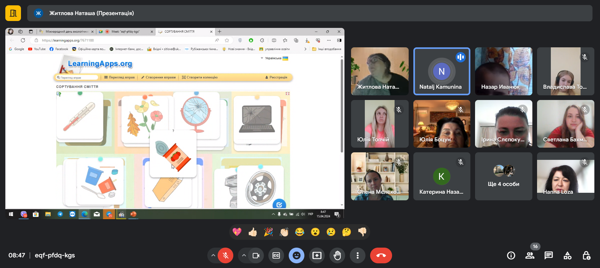Open the meeting chat panel

point(548,255)
